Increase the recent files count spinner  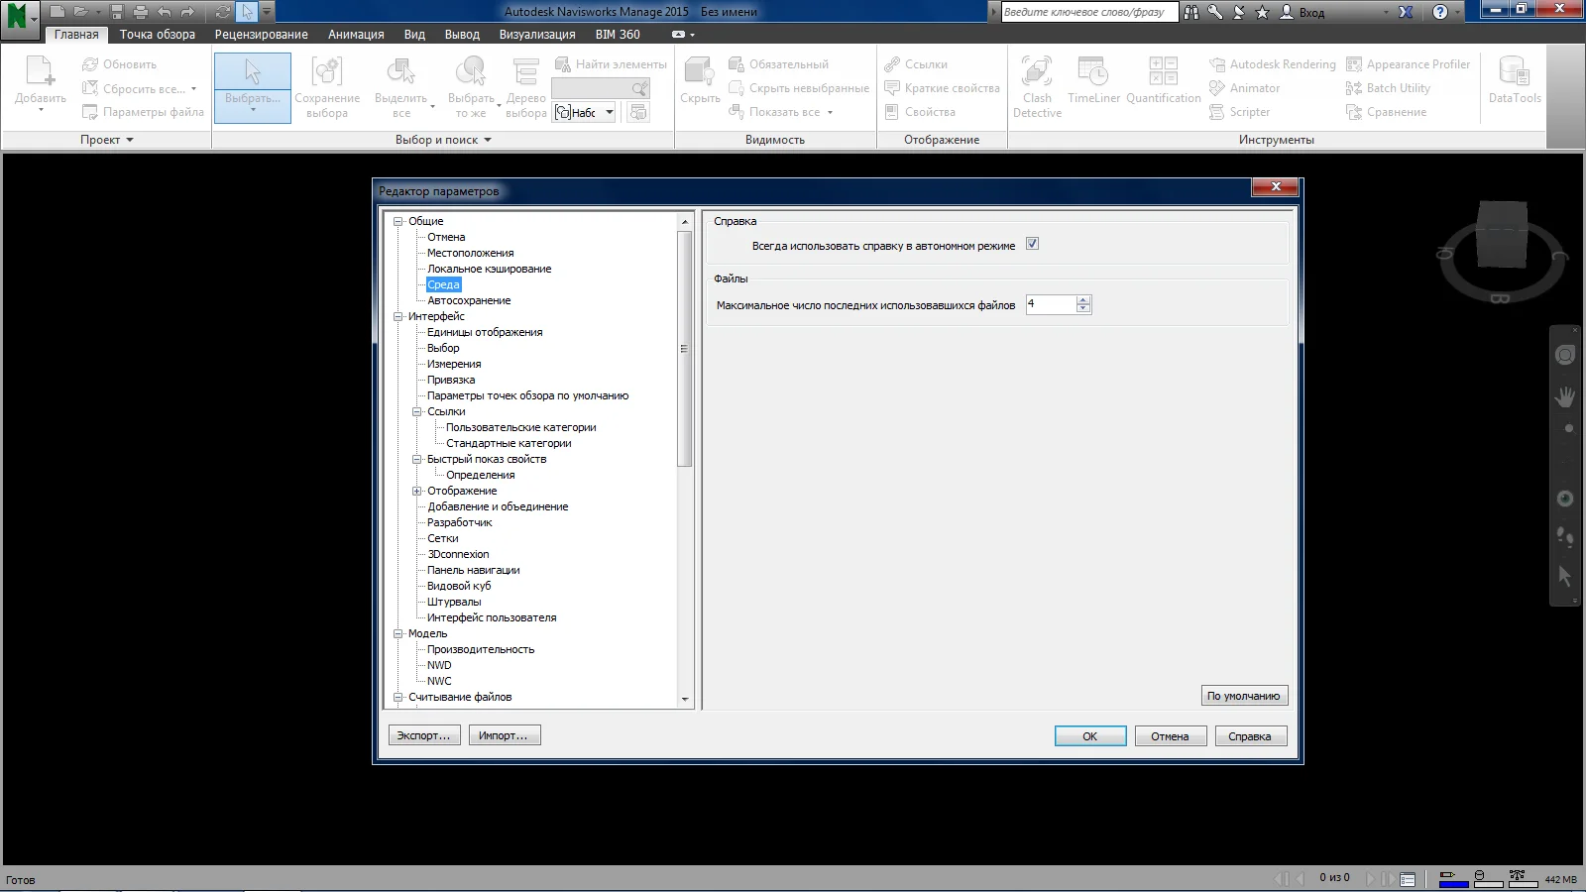click(1083, 300)
